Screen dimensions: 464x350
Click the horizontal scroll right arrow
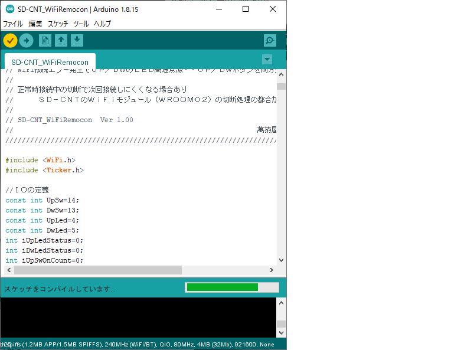tap(272, 270)
